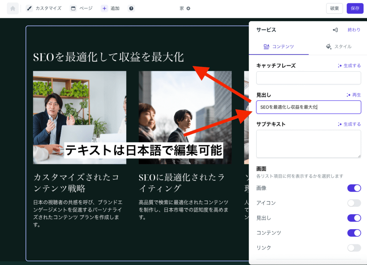367x265 pixels.
Task: Select the two business people outdoors image
Action: (185, 117)
